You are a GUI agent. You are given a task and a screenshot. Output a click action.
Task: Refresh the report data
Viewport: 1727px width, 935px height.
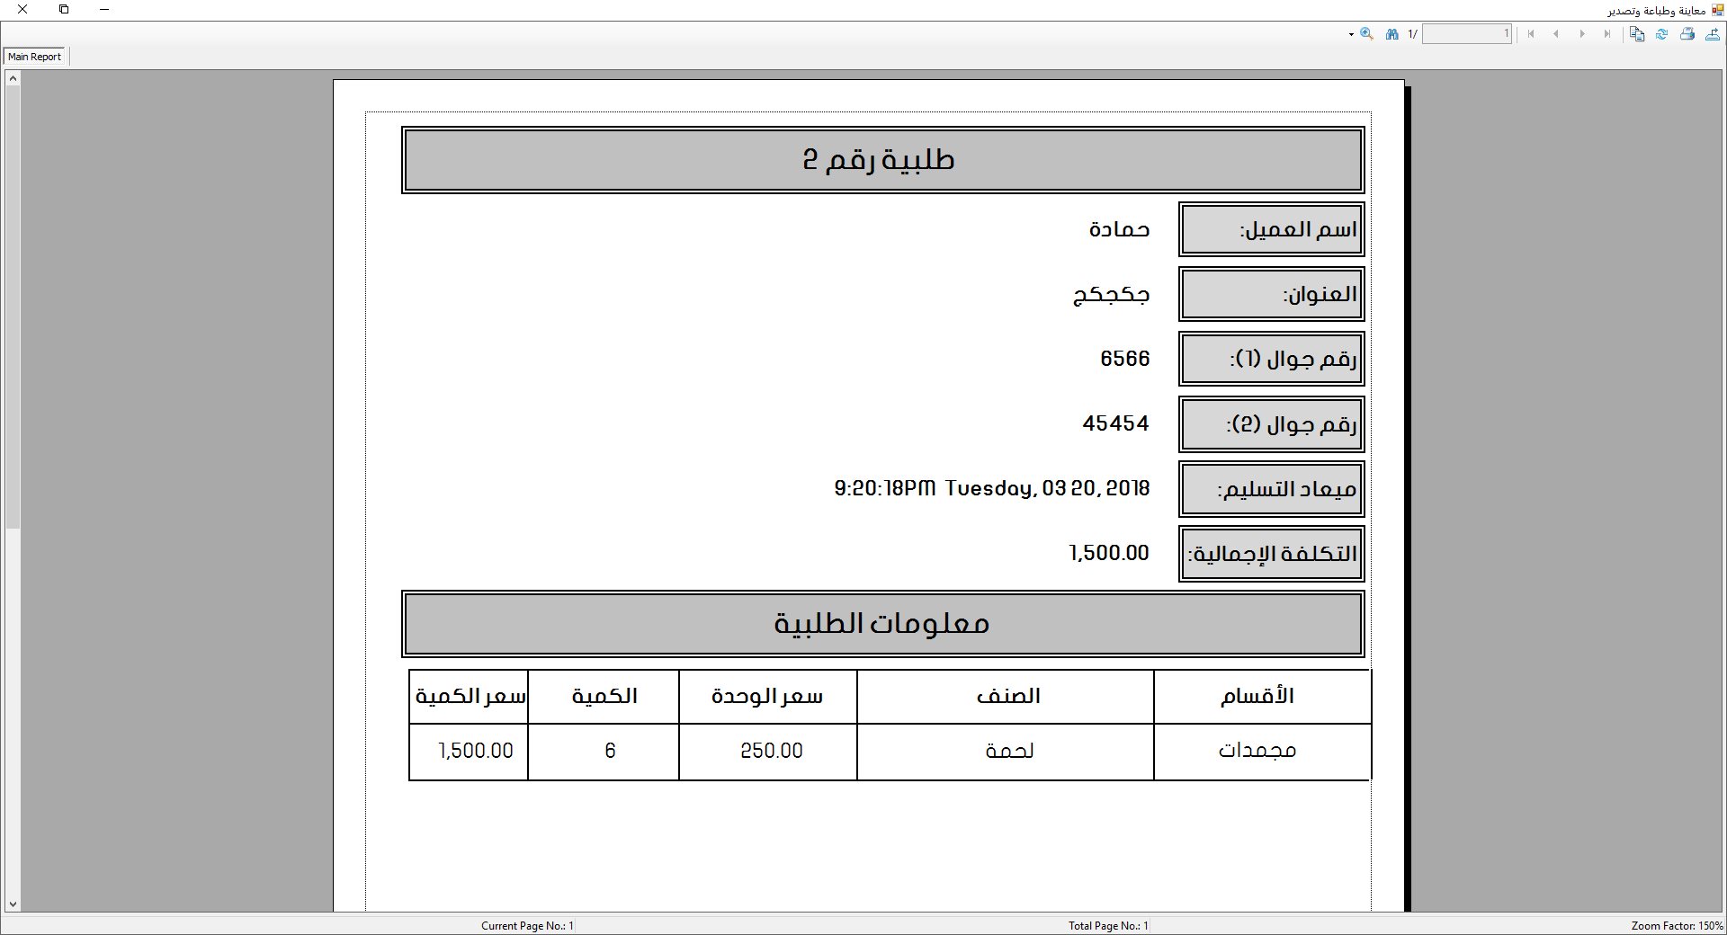pyautogui.click(x=1662, y=34)
